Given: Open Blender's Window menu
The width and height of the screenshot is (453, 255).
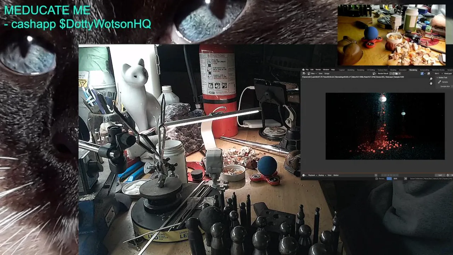Looking at the screenshot, I should click(x=326, y=70).
